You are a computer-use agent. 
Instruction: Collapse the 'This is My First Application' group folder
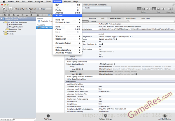tap(3, 22)
